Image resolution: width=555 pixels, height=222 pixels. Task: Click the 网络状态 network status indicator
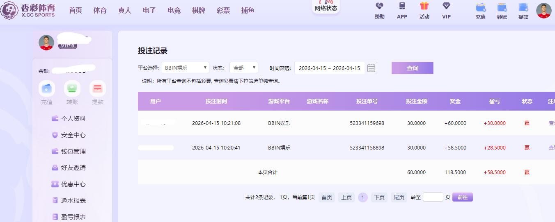tap(326, 7)
